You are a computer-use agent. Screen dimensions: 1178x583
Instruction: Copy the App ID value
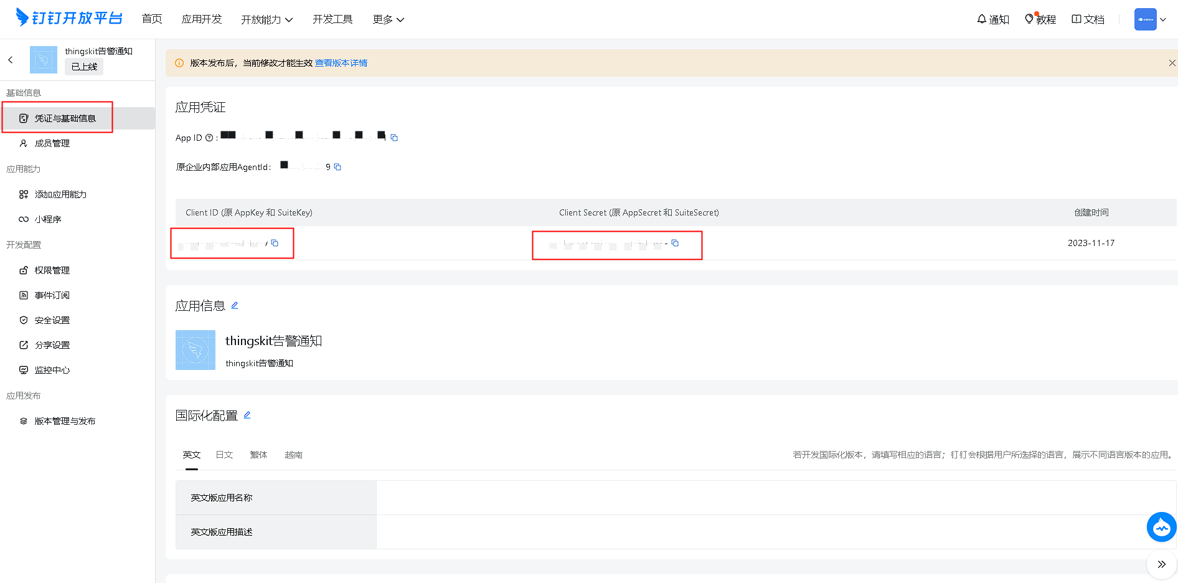tap(394, 138)
